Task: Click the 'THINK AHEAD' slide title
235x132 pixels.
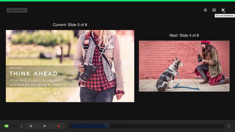Action: point(33,73)
